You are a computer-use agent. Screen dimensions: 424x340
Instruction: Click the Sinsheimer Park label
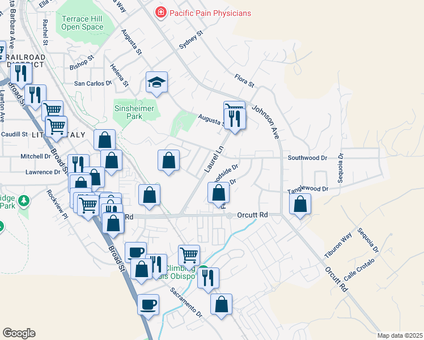tap(134, 112)
